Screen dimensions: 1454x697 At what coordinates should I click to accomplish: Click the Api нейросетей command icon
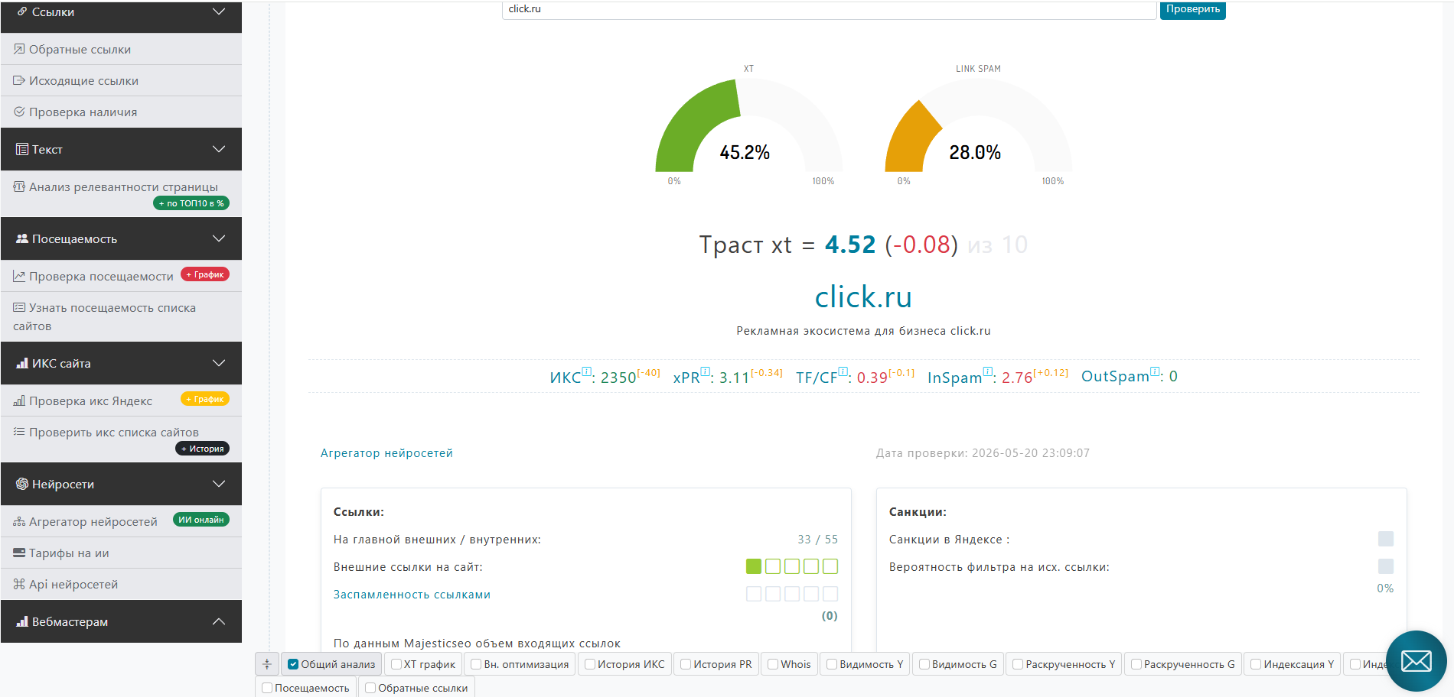point(19,584)
